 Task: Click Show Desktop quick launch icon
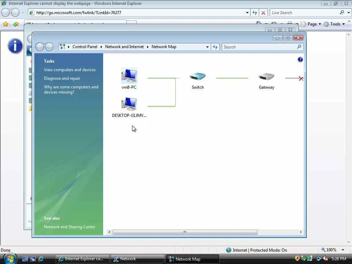[x=25, y=259]
